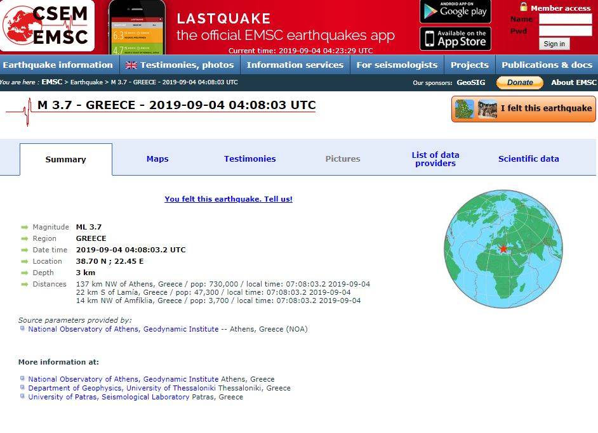Image resolution: width=598 pixels, height=433 pixels.
Task: Click the seismograph waveform icon beside title
Action: (x=20, y=112)
